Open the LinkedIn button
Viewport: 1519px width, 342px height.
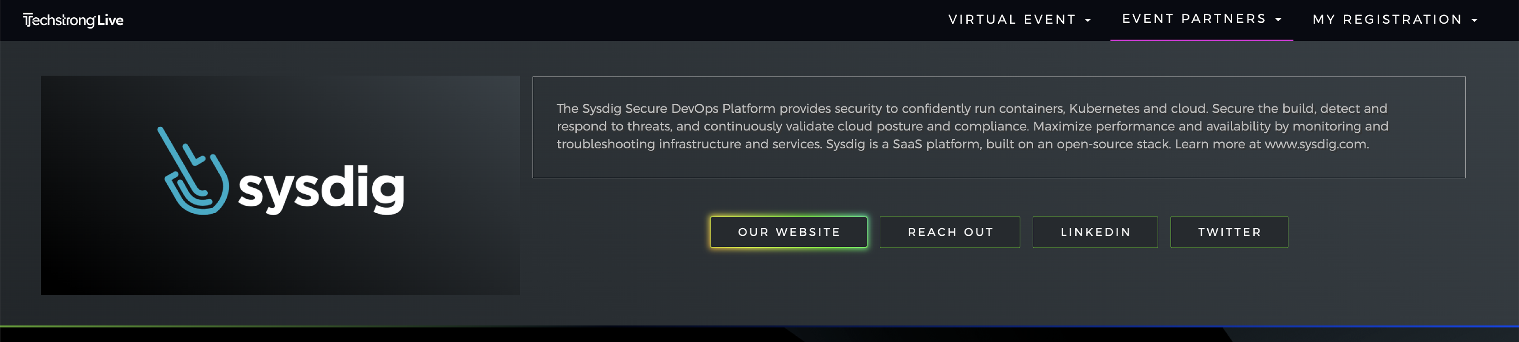(x=1095, y=232)
